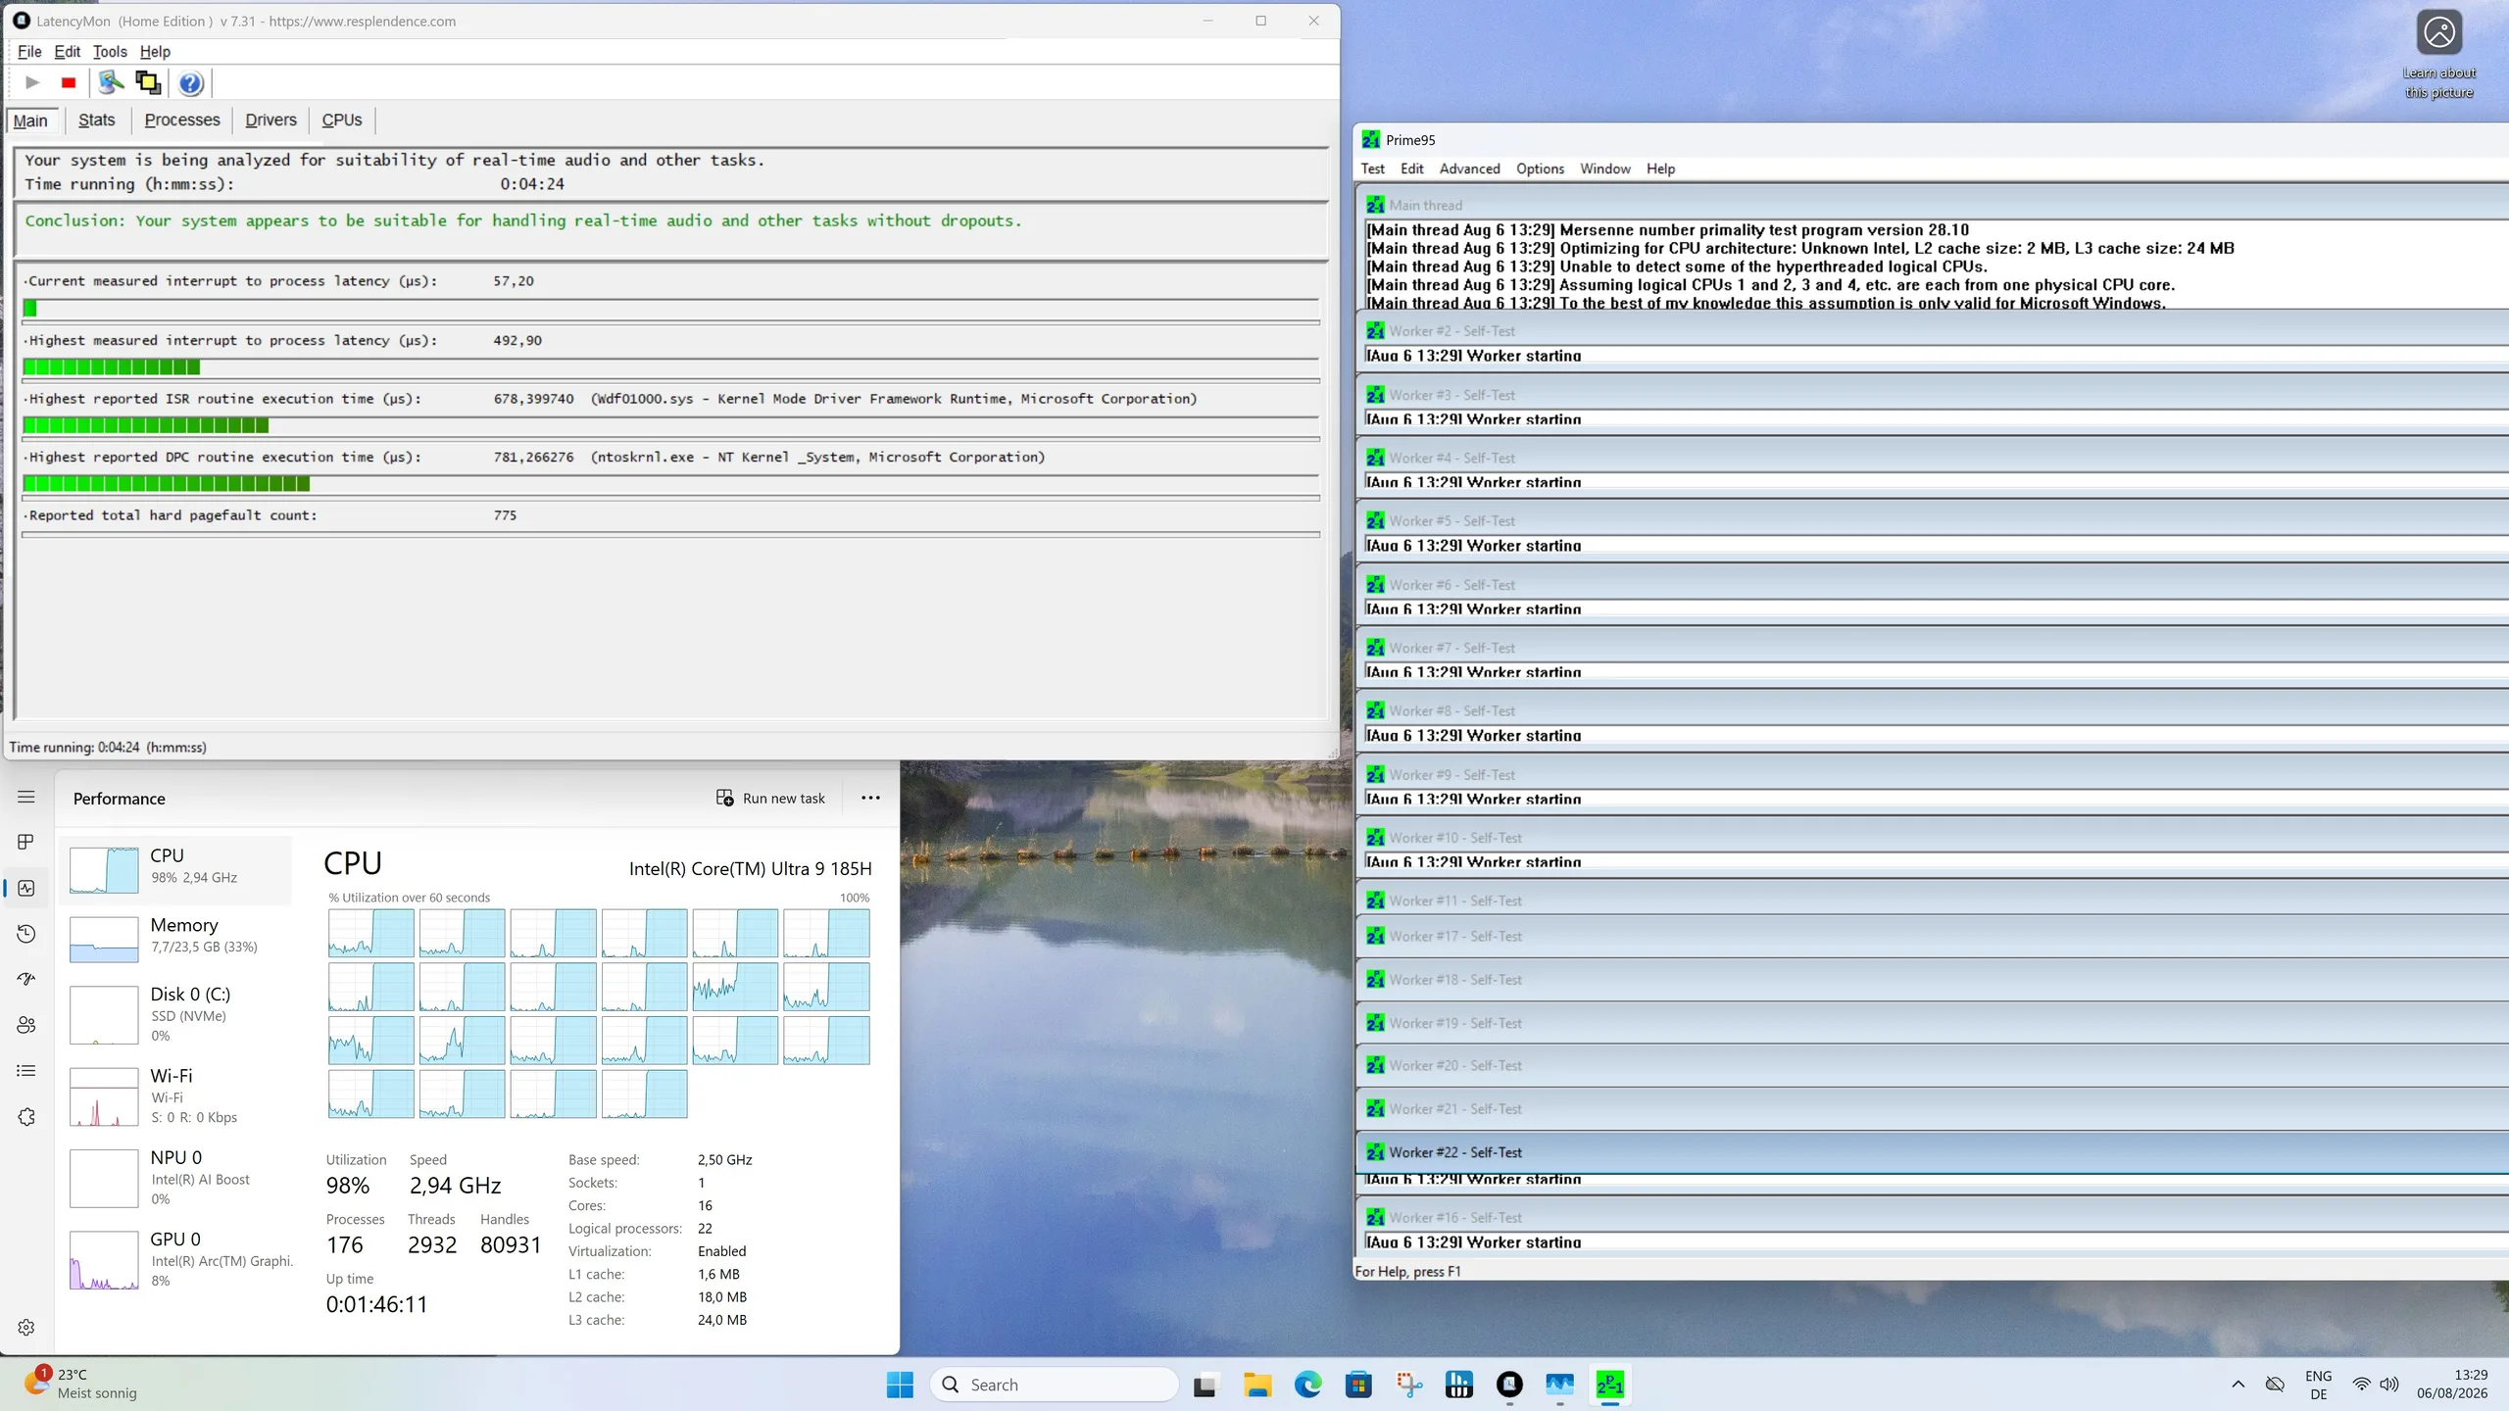Open App history icon in Task Manager sidebar
This screenshot has height=1411, width=2509.
point(26,934)
